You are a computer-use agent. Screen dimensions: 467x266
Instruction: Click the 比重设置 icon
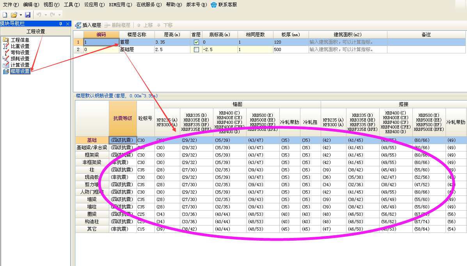(6, 46)
